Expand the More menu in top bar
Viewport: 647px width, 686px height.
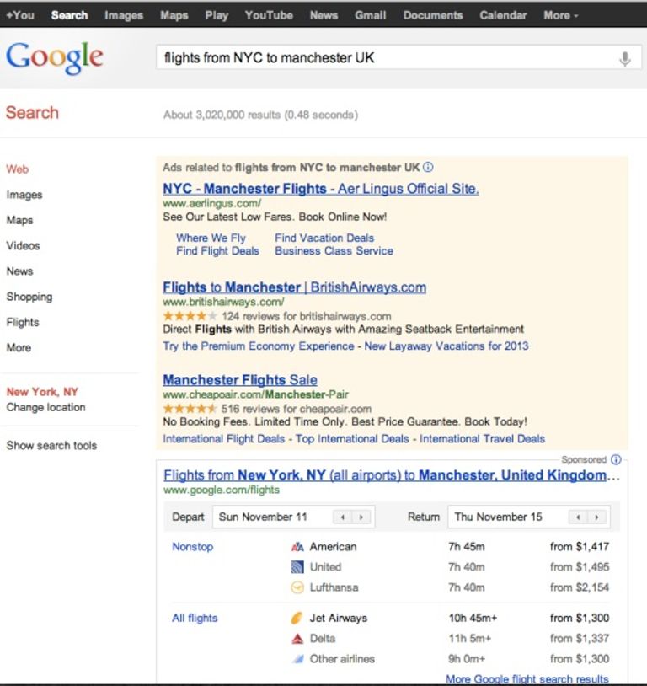point(560,15)
